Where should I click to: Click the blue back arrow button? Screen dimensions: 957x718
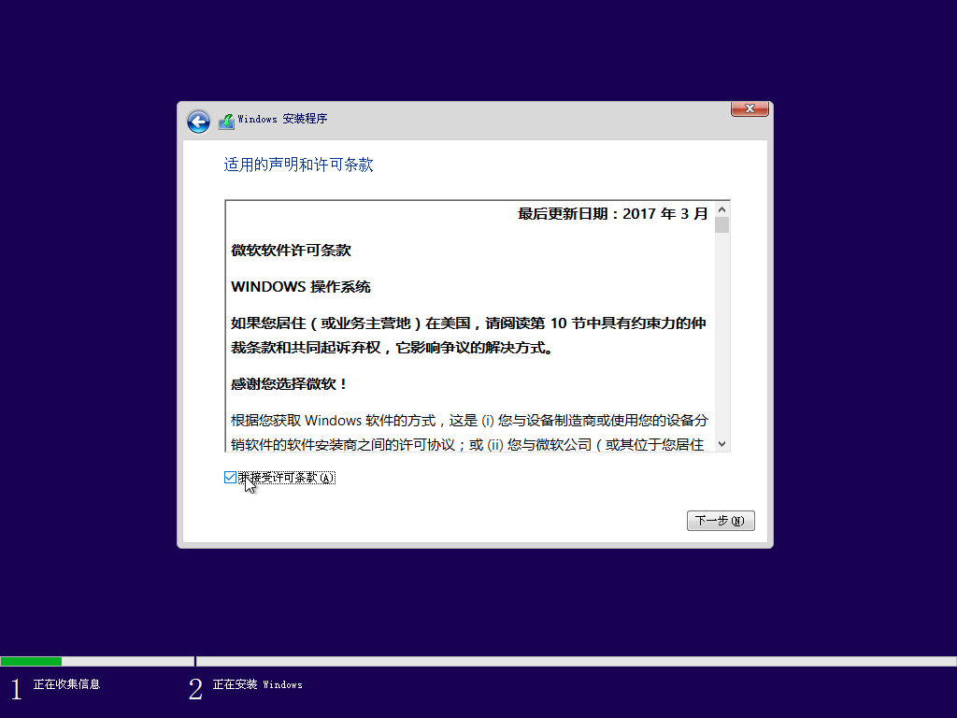(198, 122)
